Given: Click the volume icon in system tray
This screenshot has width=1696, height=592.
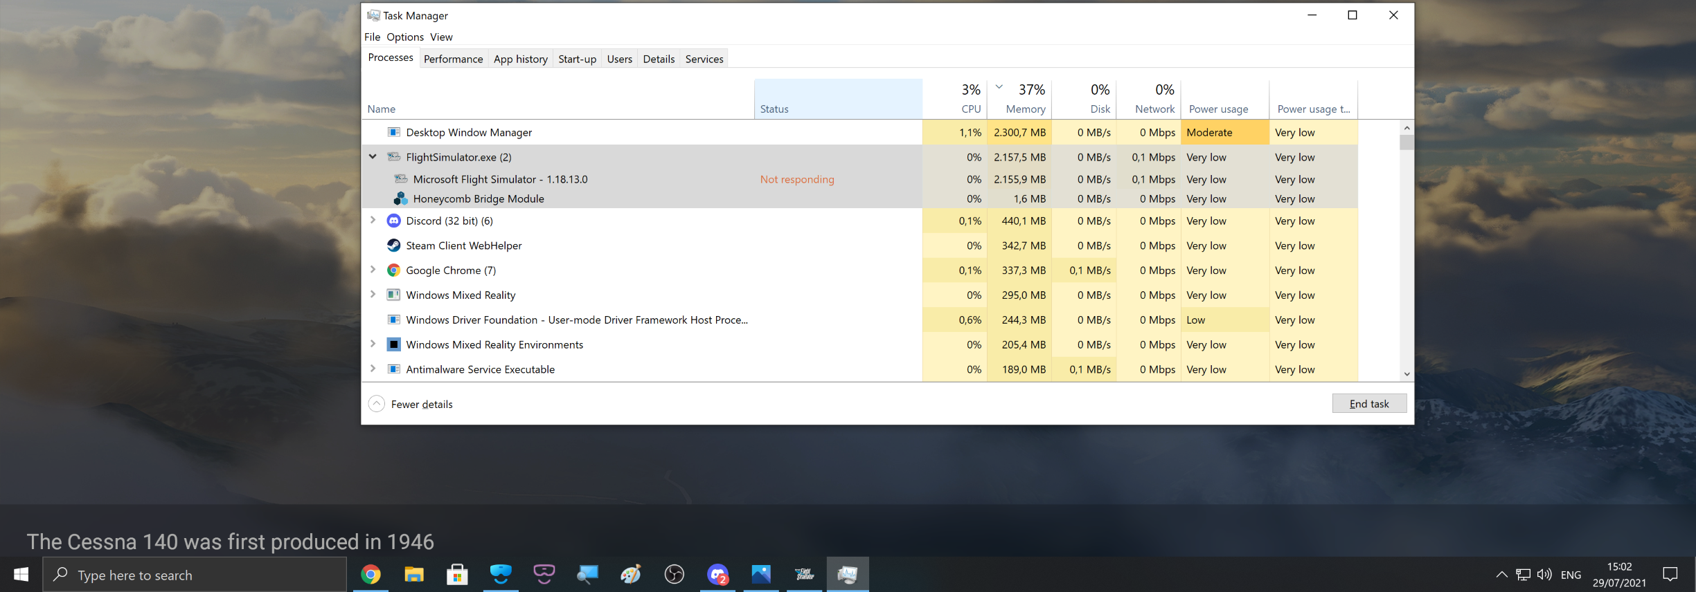Looking at the screenshot, I should click(1544, 575).
